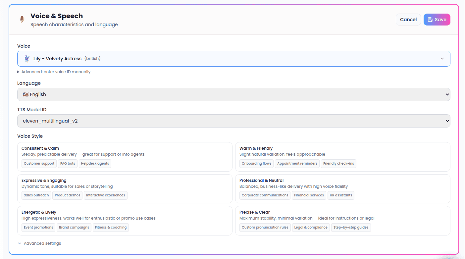Click the 'Speech characteristics and language' subtitle
The height and width of the screenshot is (259, 465).
tap(74, 25)
